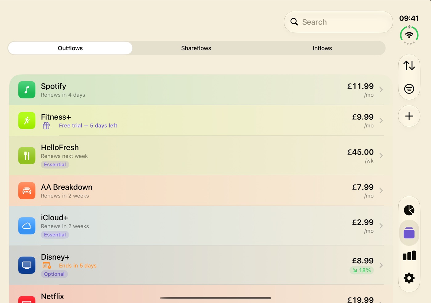Switch to the Outflows tab
Image resolution: width=431 pixels, height=303 pixels.
(70, 48)
